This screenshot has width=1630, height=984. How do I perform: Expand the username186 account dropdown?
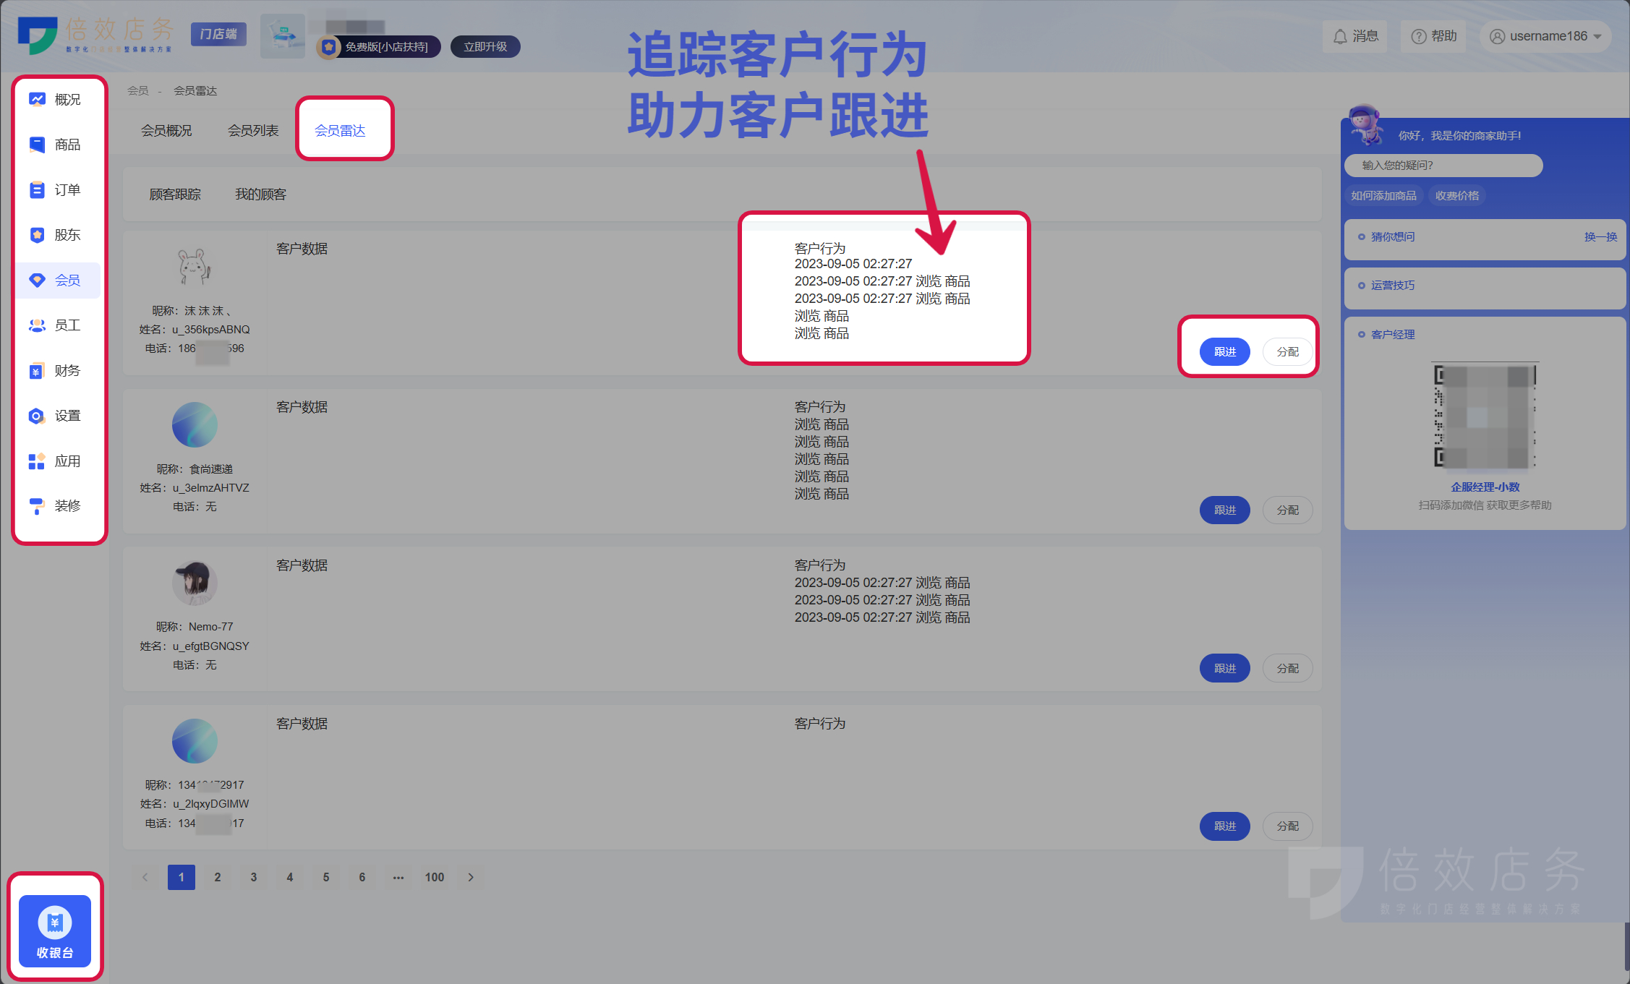[1545, 35]
